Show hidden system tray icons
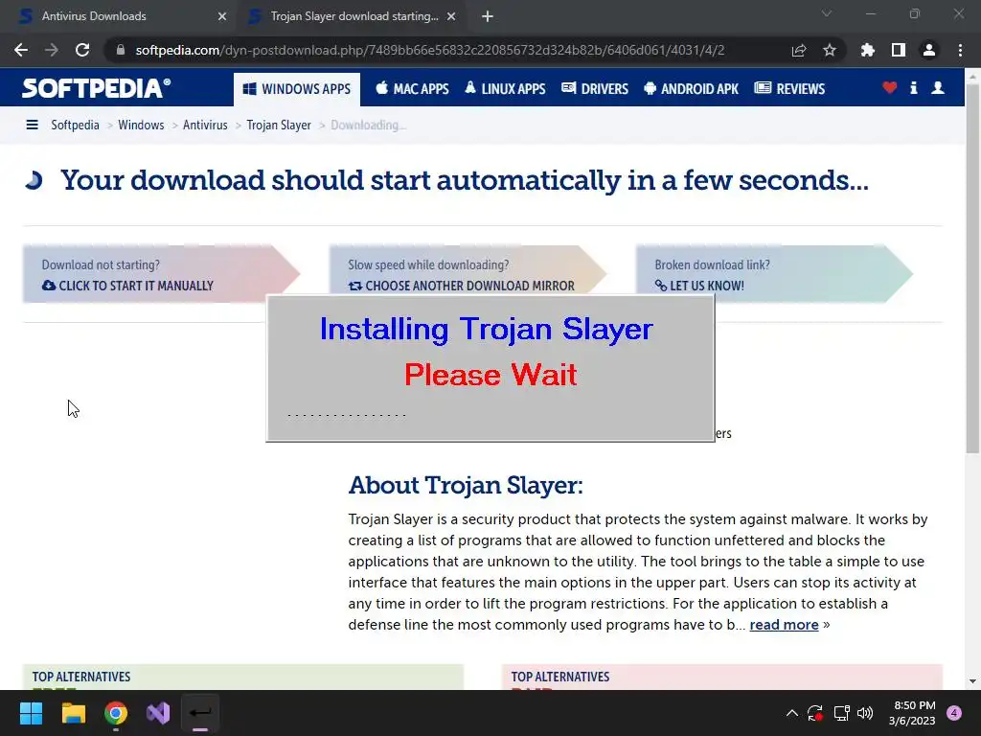 pyautogui.click(x=792, y=713)
